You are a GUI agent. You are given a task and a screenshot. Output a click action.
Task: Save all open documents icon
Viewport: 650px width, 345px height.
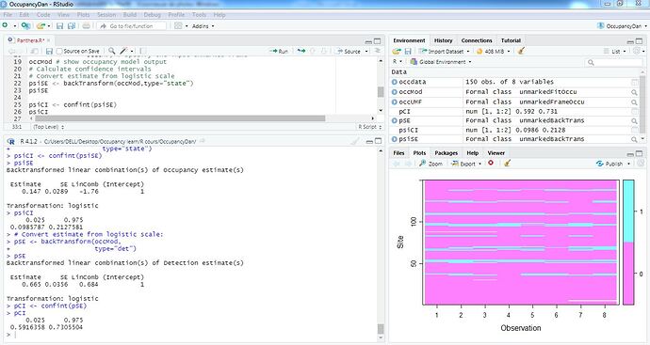72,25
